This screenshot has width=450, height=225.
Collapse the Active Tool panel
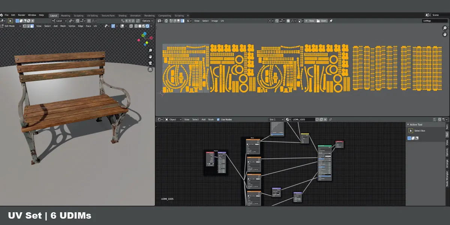click(x=408, y=124)
